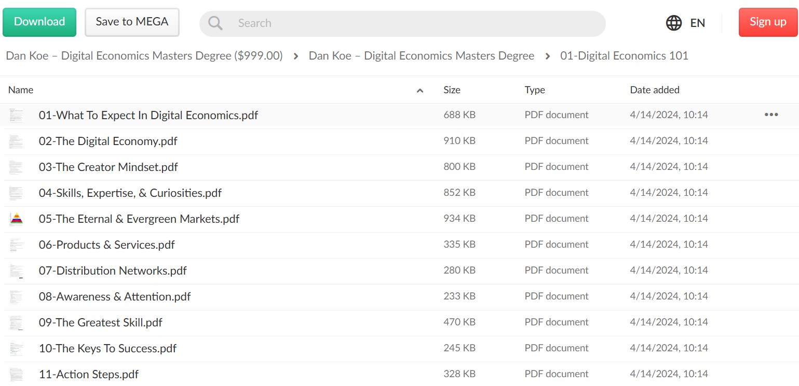This screenshot has width=799, height=386.
Task: Click the globe language icon
Action: tap(674, 23)
